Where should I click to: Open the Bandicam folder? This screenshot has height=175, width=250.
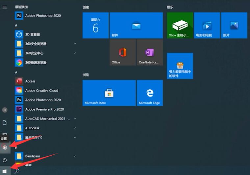(x=46, y=156)
